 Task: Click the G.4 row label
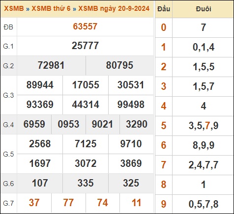(x=8, y=125)
